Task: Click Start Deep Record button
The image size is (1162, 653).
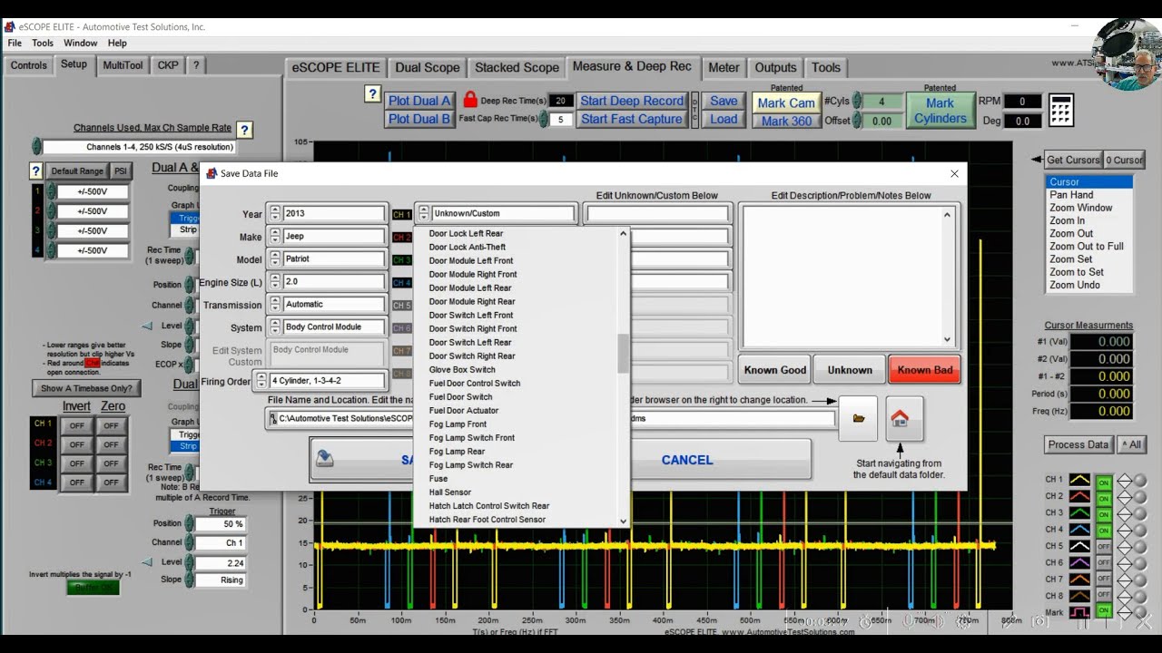Action: click(632, 101)
